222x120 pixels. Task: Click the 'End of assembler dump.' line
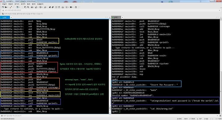click(x=125, y=77)
